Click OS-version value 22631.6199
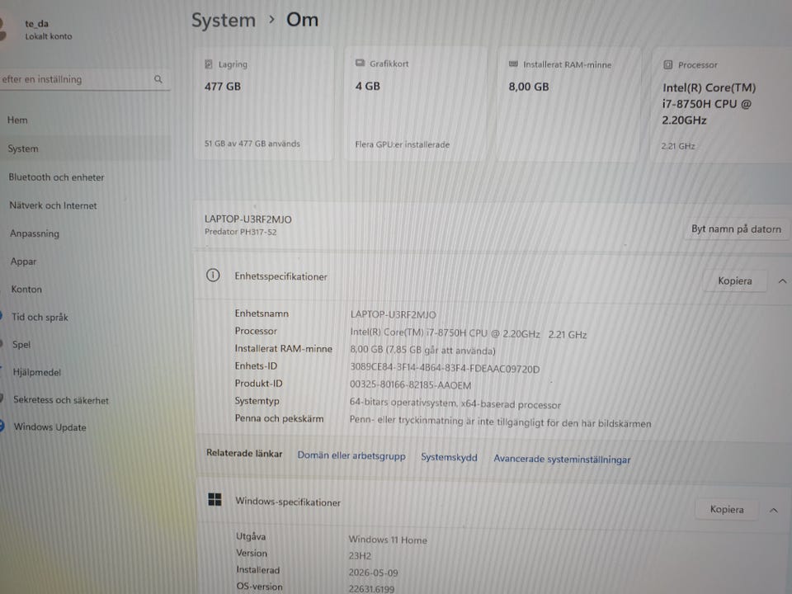 pos(372,589)
